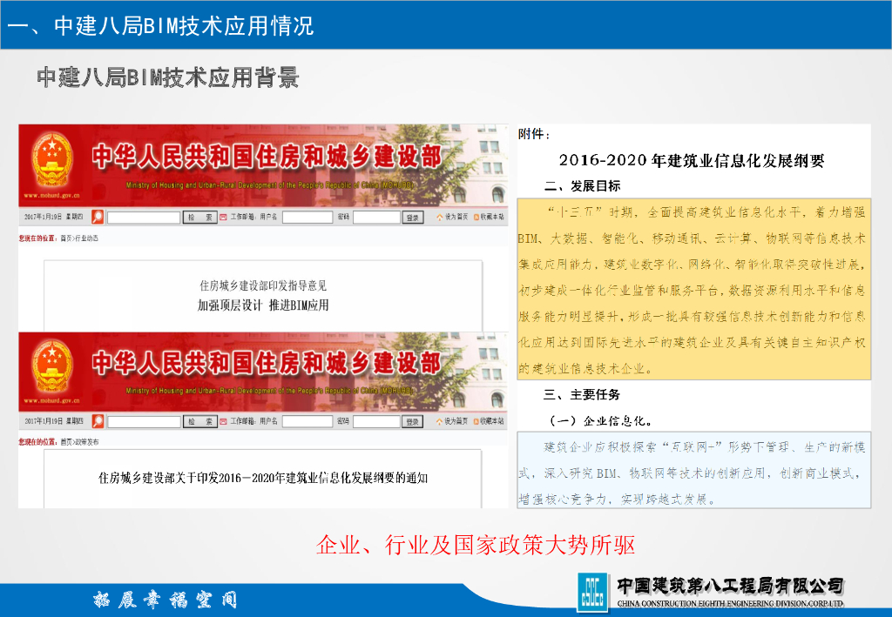This screenshot has height=617, width=892.
Task: Click the 2016-2020年建筑业信息化发展纲要的通知 headline
Action: tap(263, 478)
